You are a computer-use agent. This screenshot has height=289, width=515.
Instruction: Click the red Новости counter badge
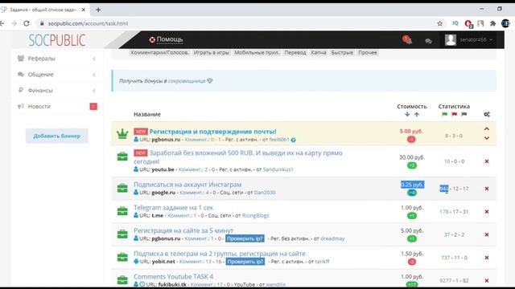click(93, 106)
